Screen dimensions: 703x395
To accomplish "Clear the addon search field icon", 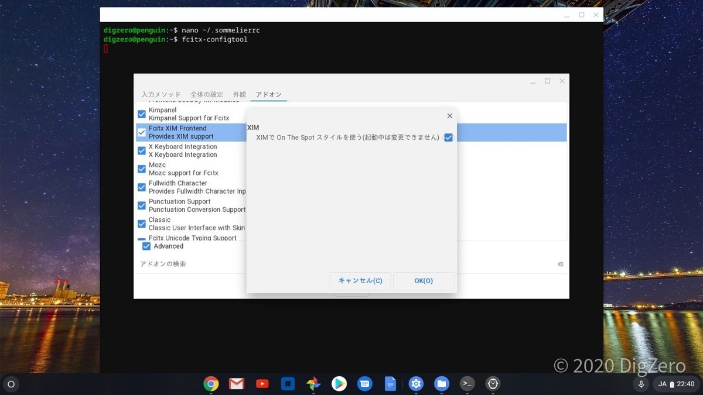I will click(560, 265).
